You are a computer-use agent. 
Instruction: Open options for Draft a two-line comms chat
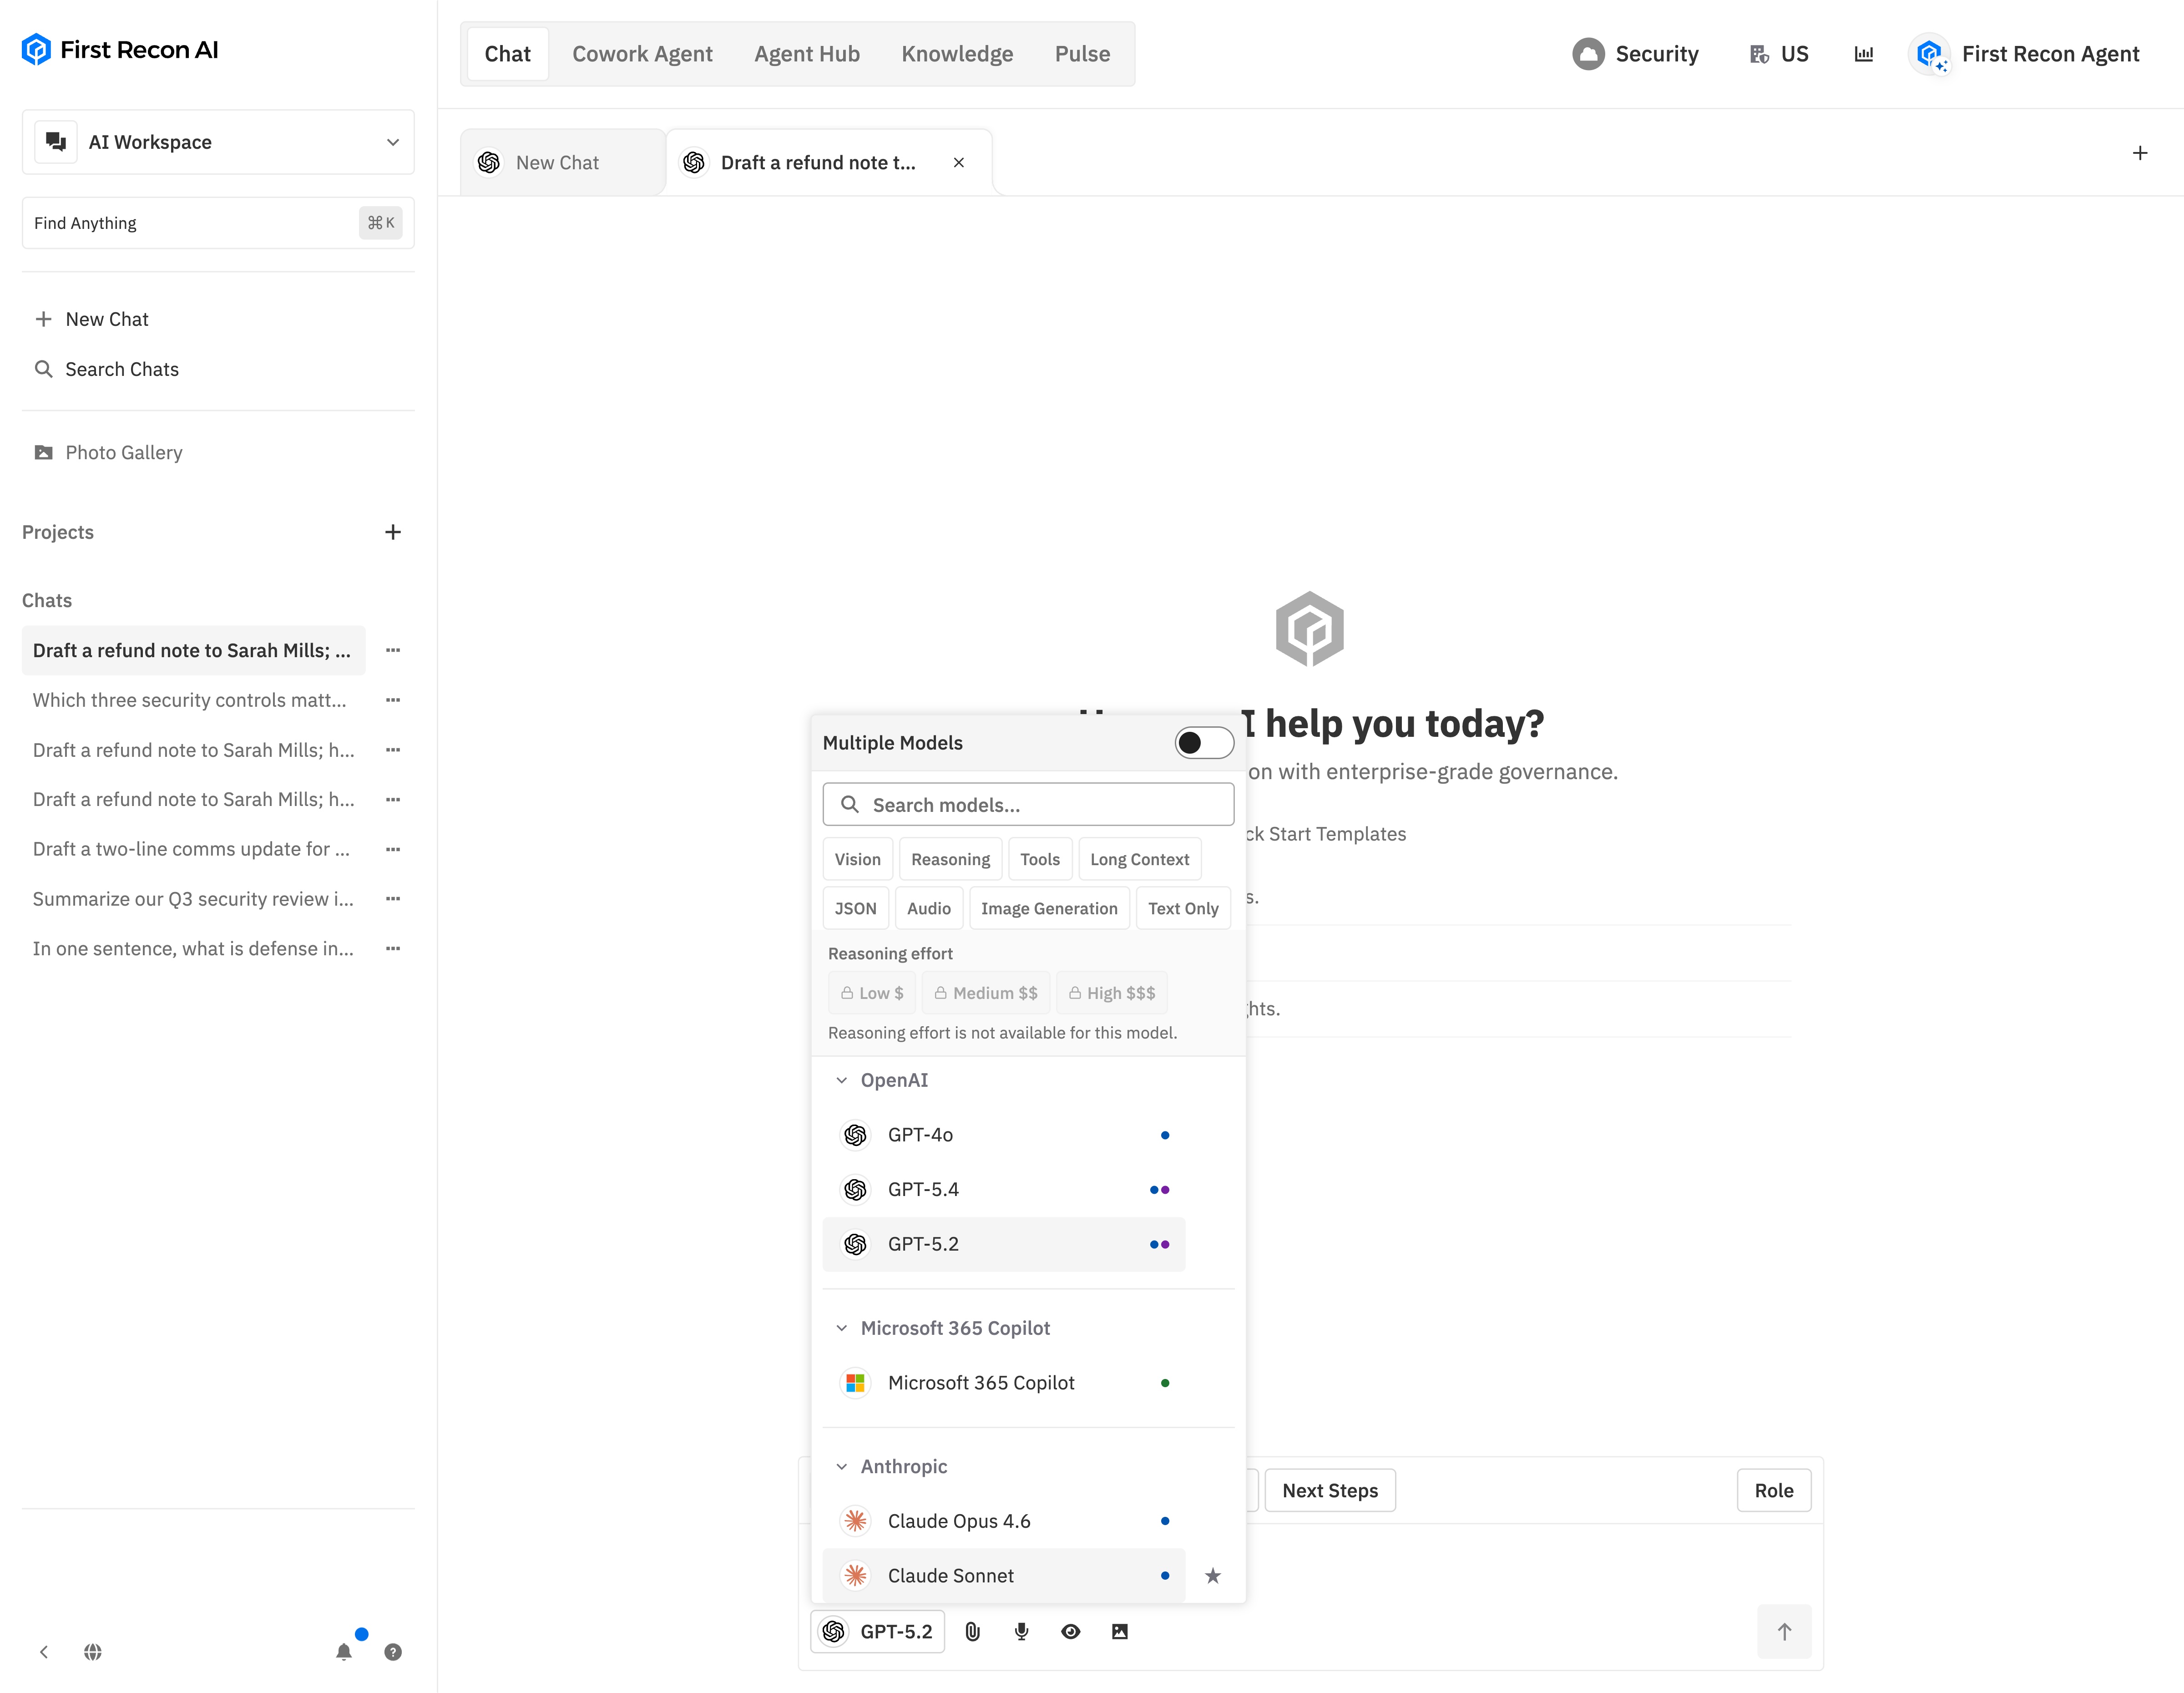click(x=393, y=849)
